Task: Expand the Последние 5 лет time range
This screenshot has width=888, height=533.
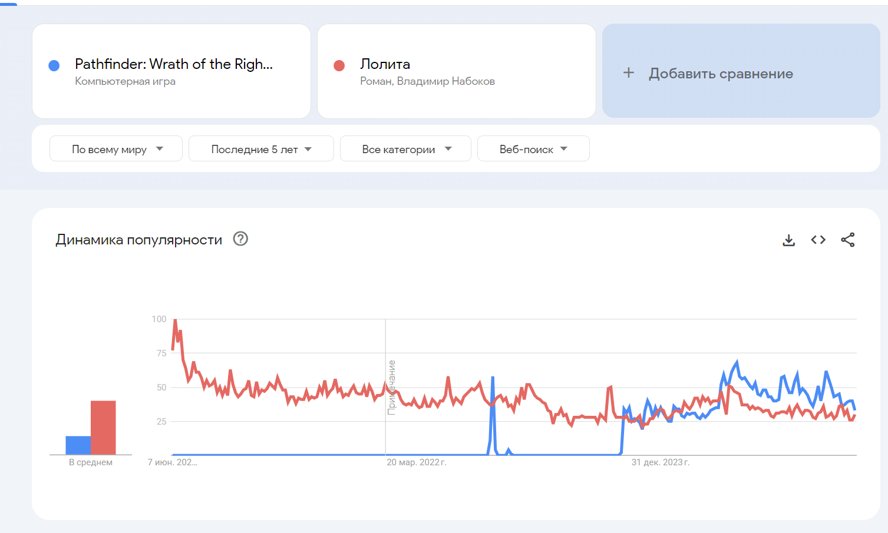Action: pos(261,149)
